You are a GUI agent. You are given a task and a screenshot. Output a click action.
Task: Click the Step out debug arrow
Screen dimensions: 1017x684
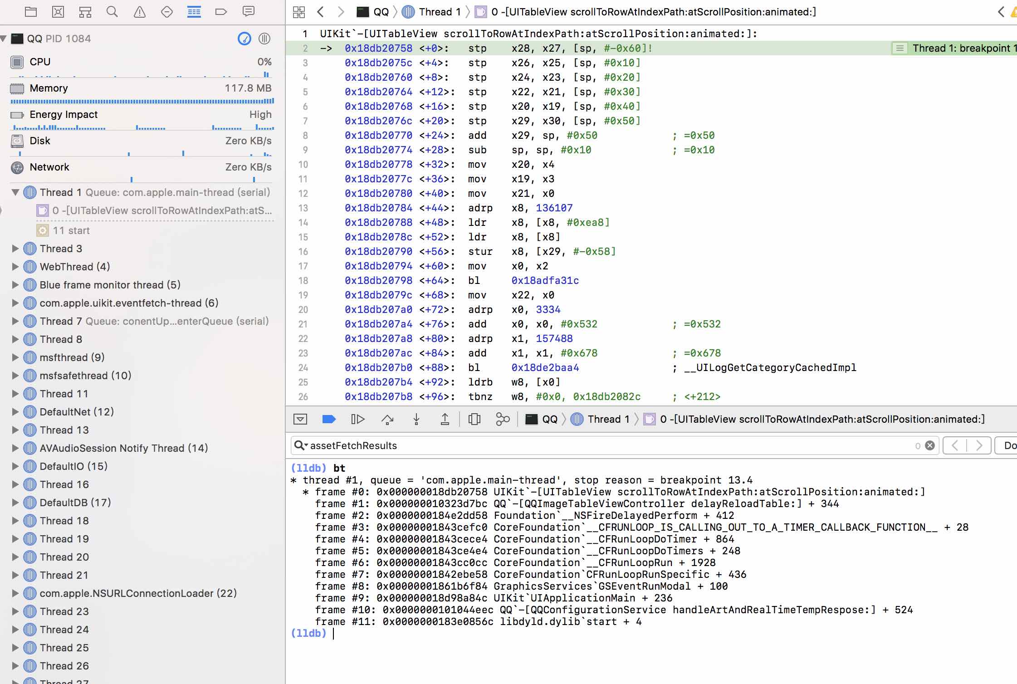pos(445,419)
